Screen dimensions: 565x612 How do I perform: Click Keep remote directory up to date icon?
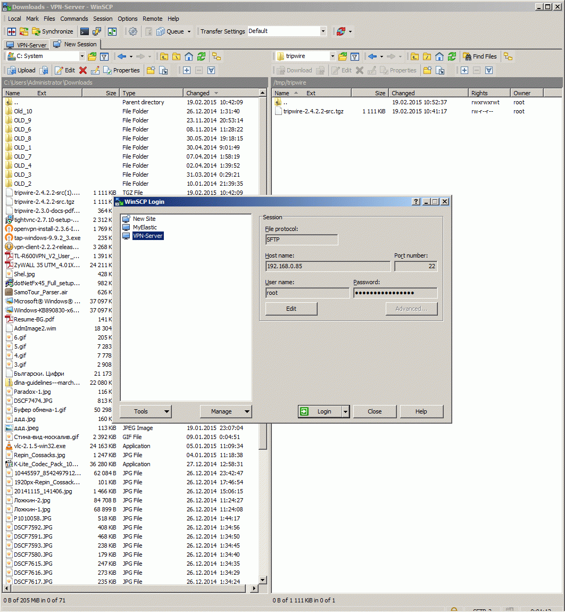(112, 31)
